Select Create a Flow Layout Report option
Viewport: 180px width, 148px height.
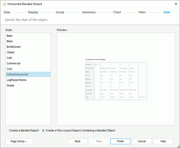[43, 130]
